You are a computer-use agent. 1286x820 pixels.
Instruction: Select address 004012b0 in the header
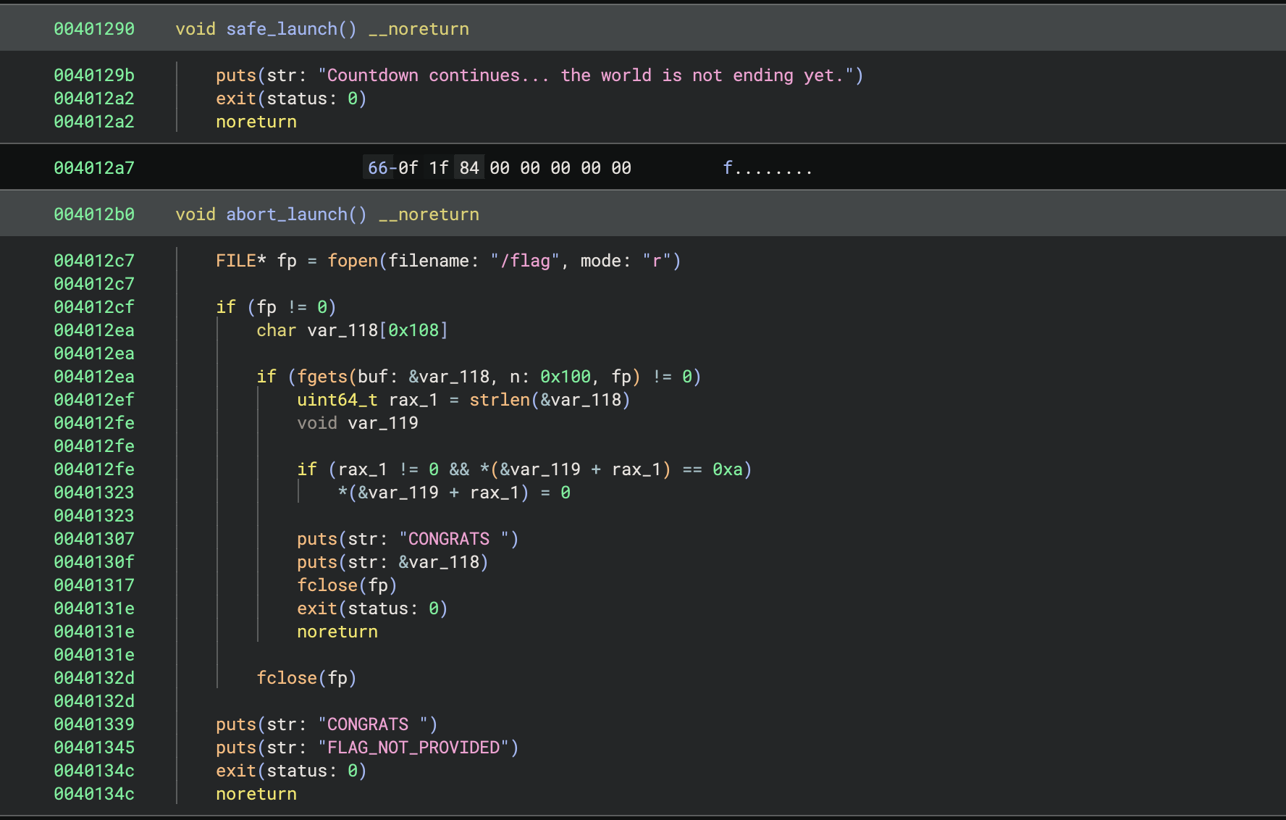click(94, 214)
